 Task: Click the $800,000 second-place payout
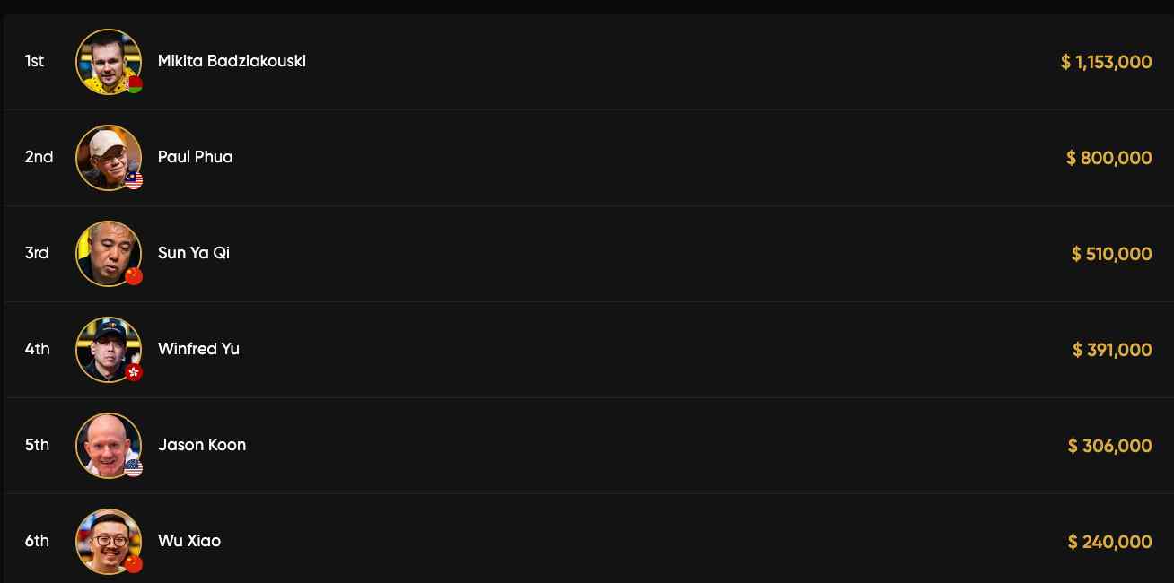pos(1108,158)
